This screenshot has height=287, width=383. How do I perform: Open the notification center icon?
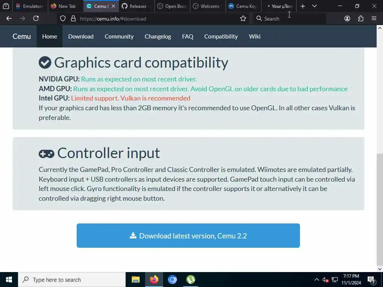371,280
